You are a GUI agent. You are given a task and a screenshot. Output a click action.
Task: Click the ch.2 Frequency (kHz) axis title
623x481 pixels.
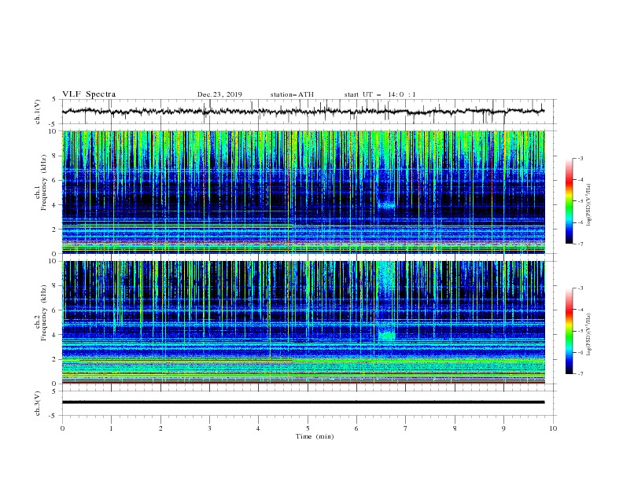point(41,312)
